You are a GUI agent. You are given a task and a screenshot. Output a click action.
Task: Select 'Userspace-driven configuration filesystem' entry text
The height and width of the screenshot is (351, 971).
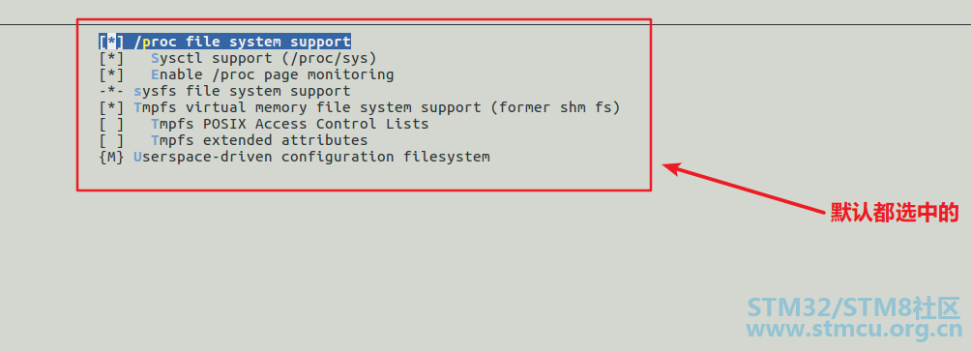click(x=312, y=157)
